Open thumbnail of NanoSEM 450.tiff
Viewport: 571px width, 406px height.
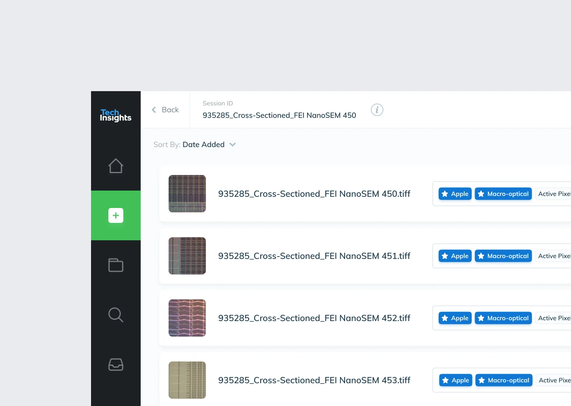[x=187, y=194]
